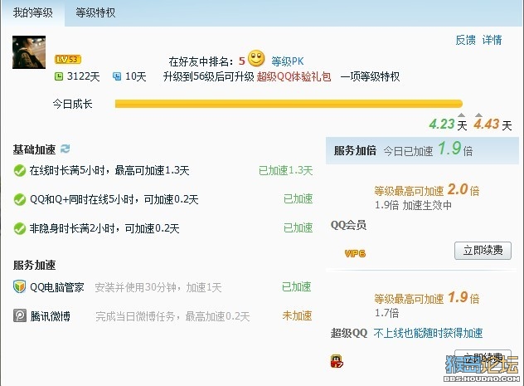Viewport: 524px width, 386px height.
Task: Click the user avatar photo
Action: pyautogui.click(x=29, y=52)
